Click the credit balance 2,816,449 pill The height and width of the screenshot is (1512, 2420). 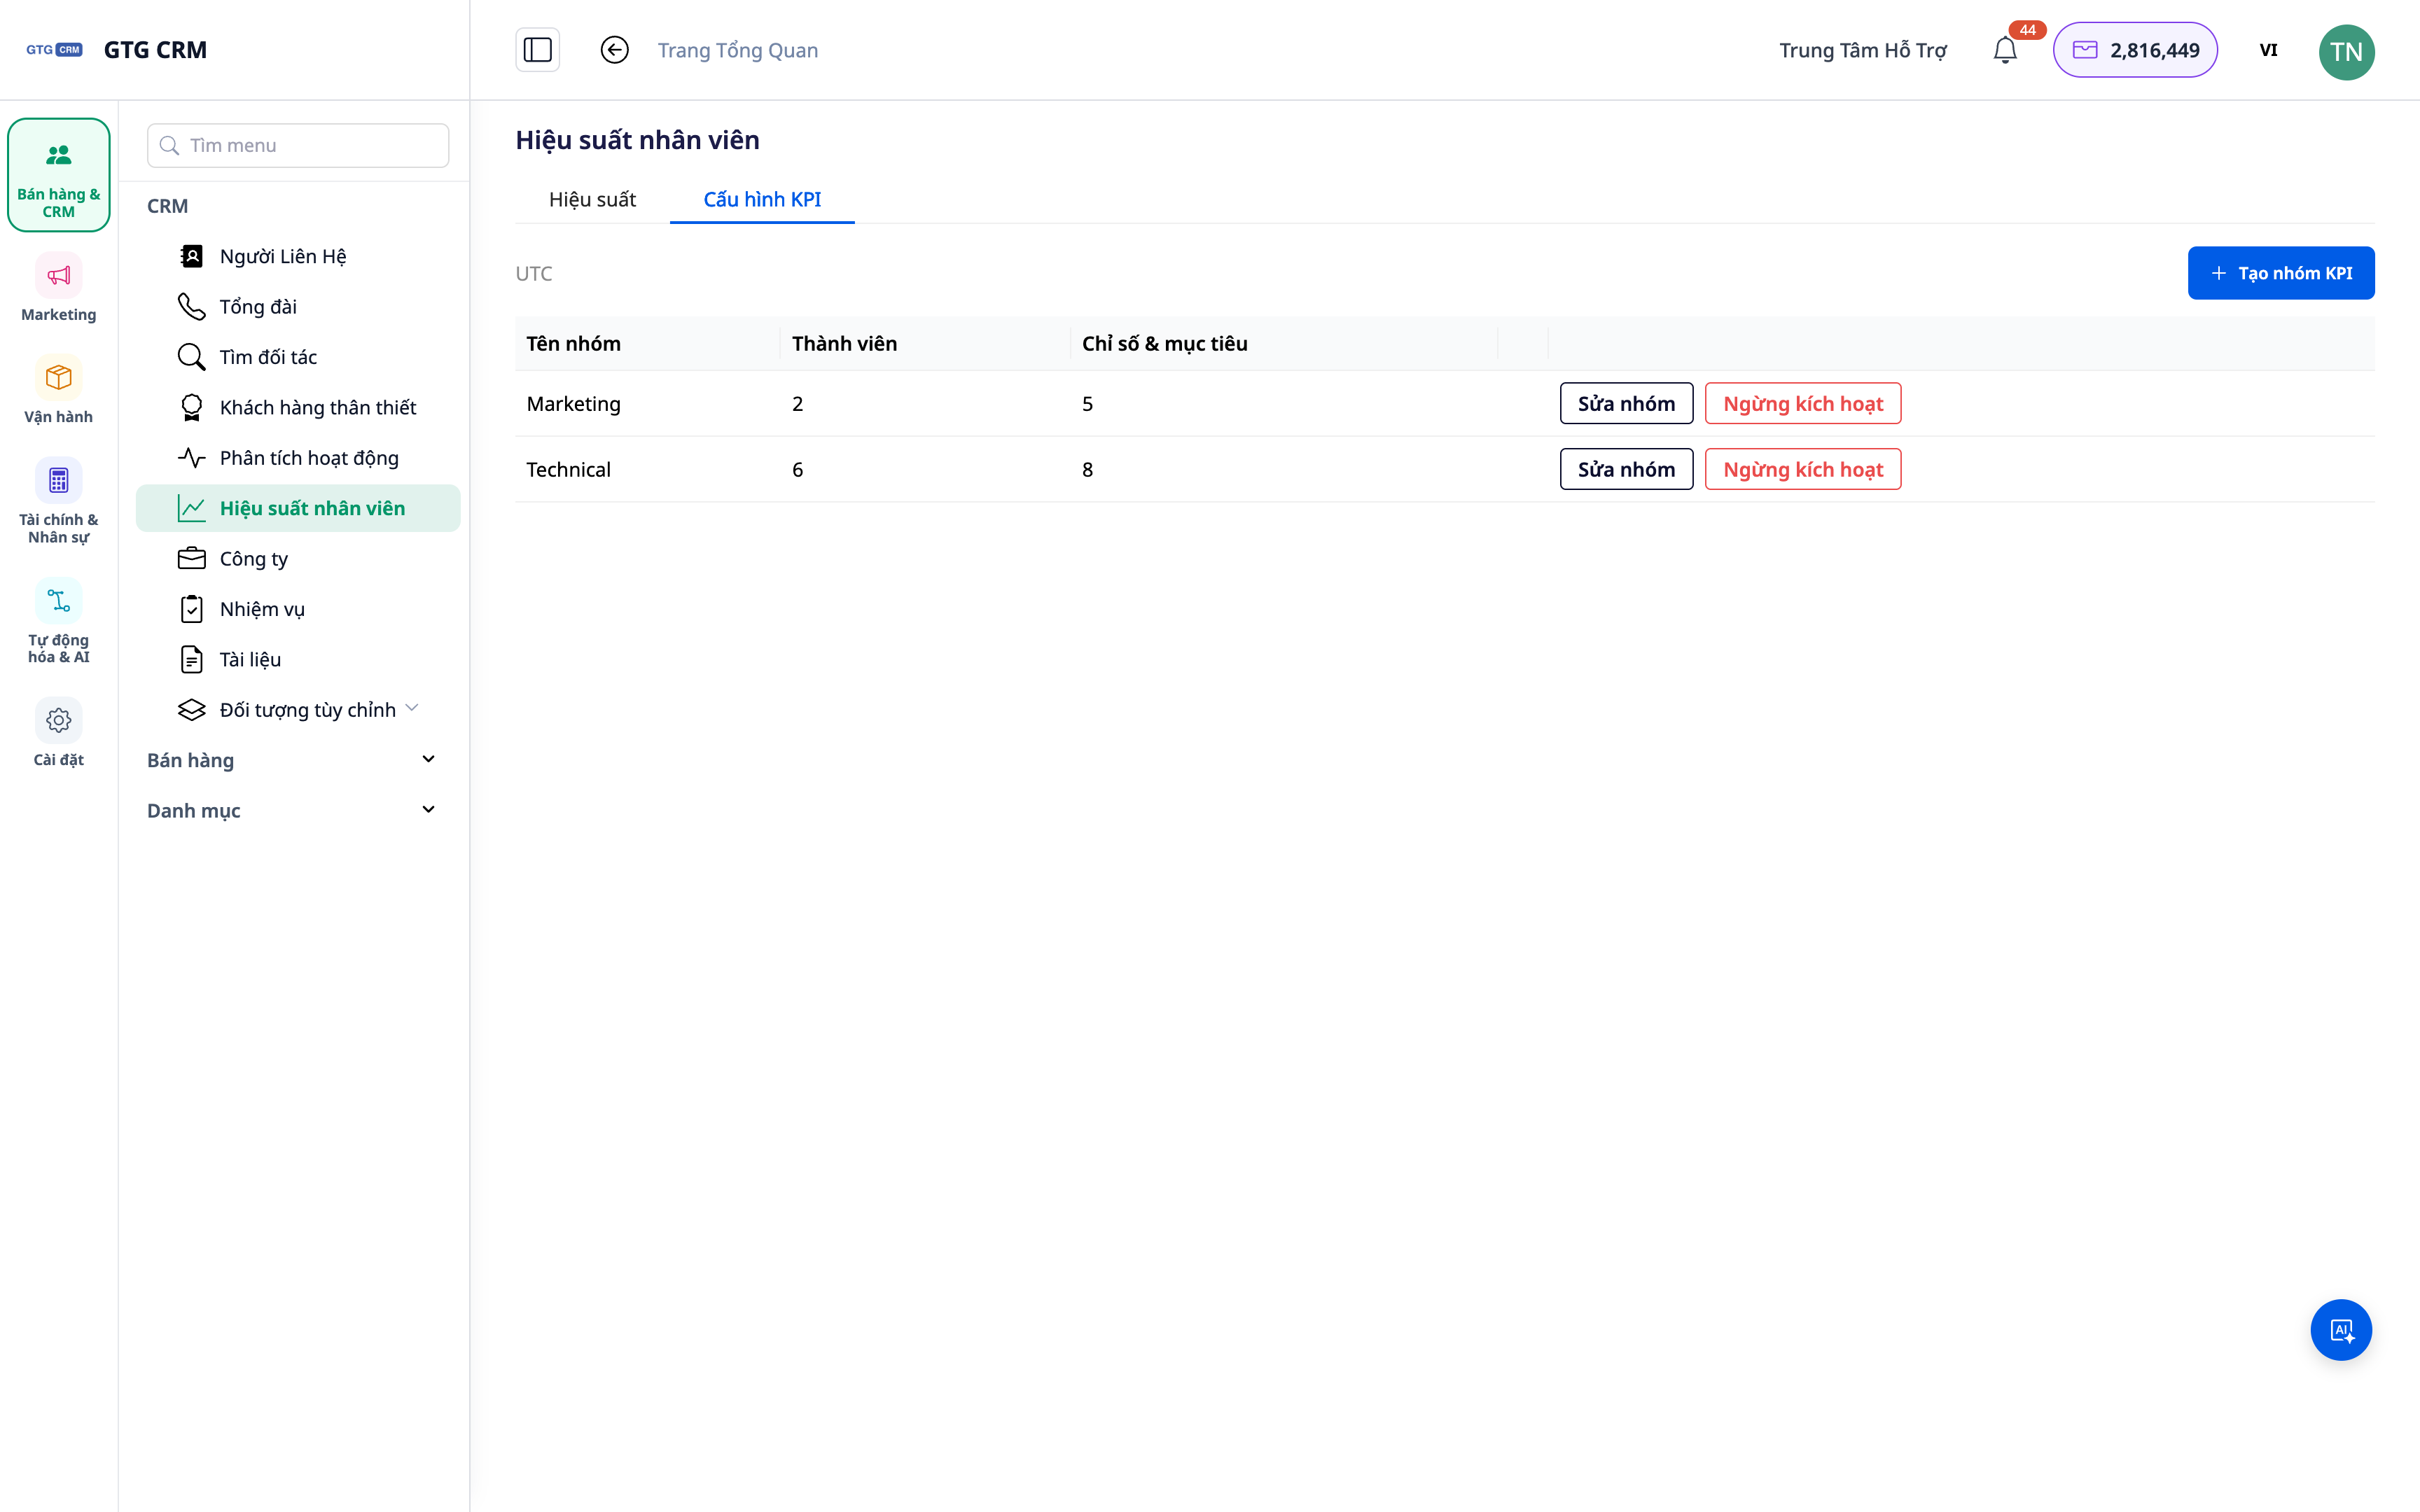(x=2135, y=50)
